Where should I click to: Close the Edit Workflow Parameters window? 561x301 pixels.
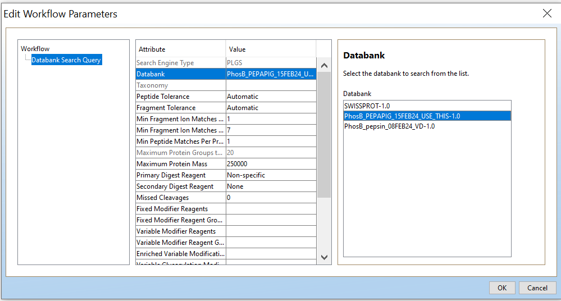click(x=546, y=13)
